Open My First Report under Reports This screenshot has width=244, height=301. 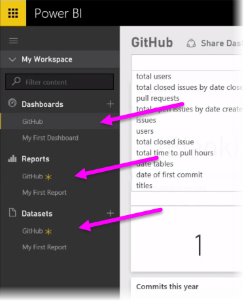pos(44,193)
